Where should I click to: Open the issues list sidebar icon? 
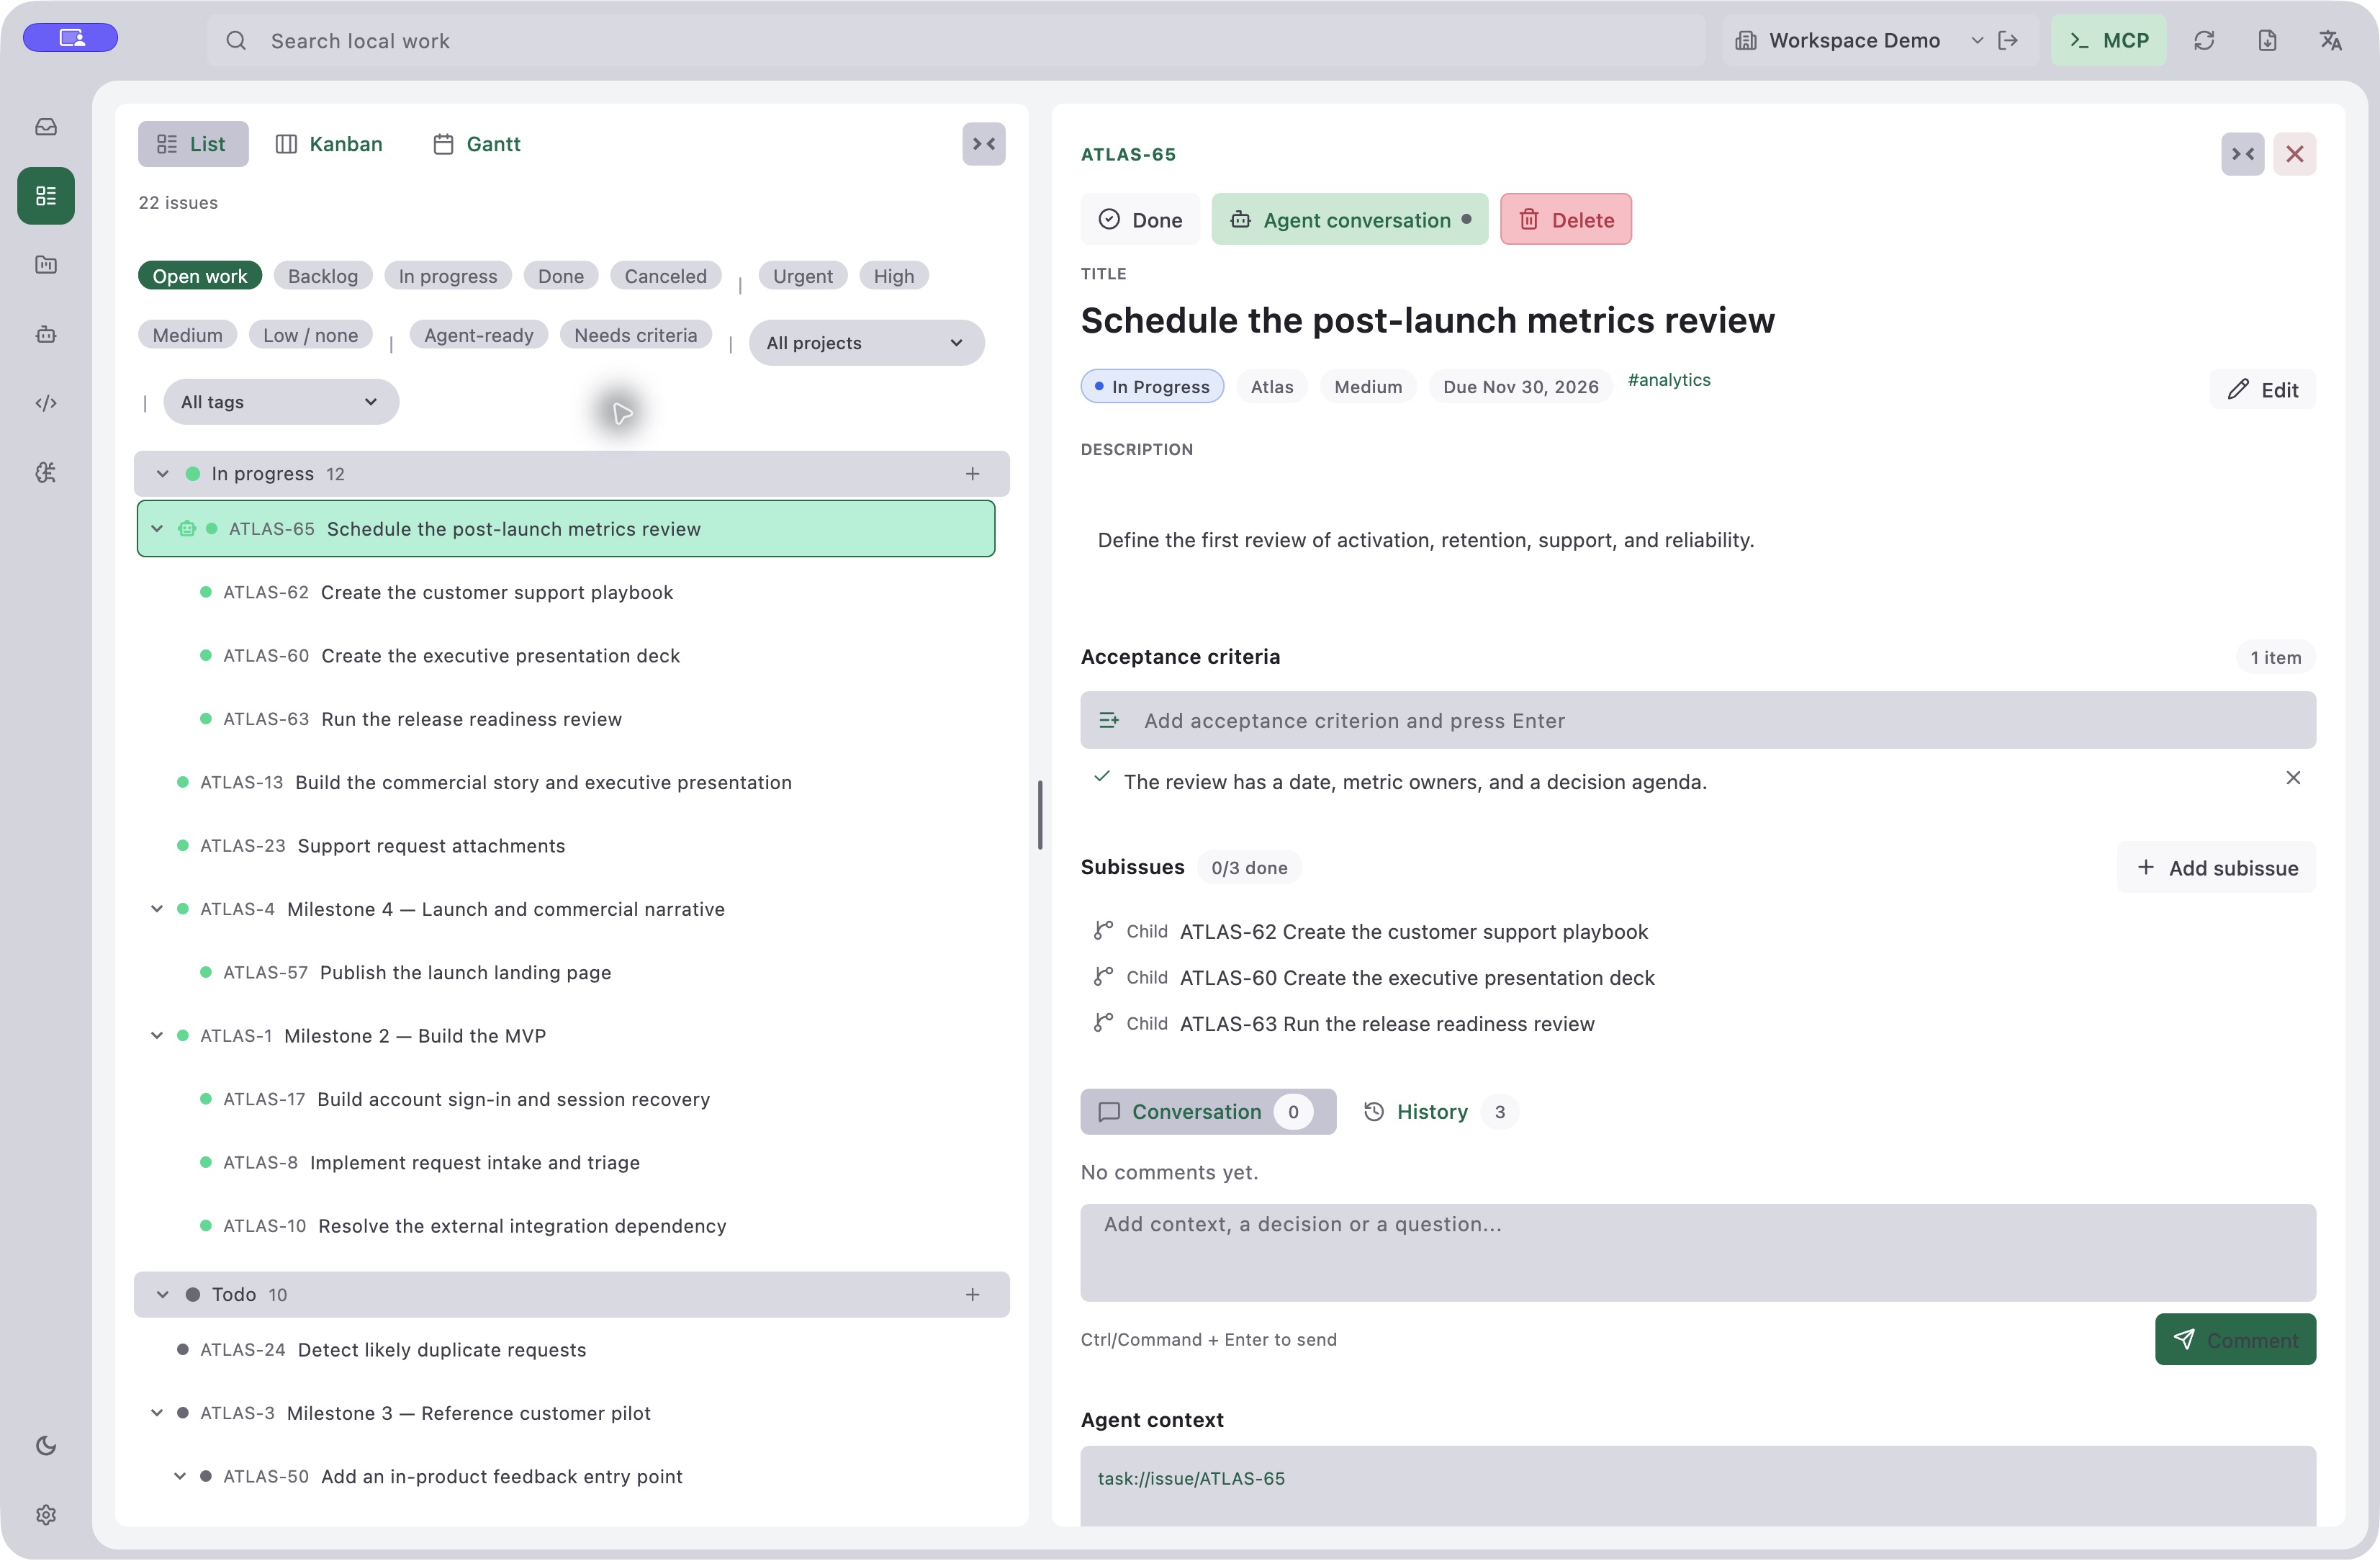point(46,196)
